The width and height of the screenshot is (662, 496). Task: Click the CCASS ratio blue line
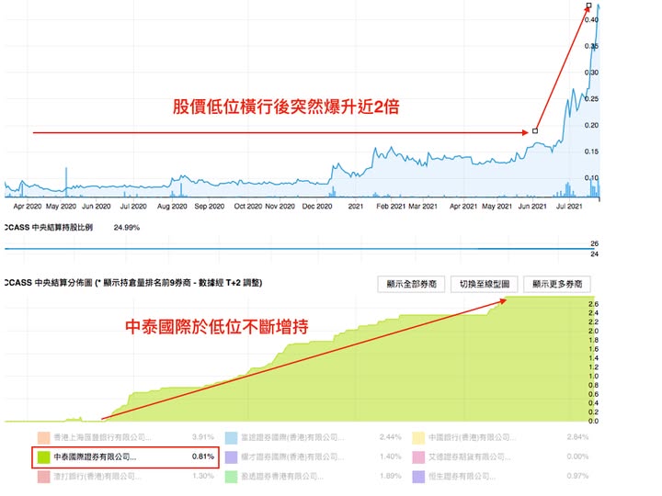click(300, 249)
